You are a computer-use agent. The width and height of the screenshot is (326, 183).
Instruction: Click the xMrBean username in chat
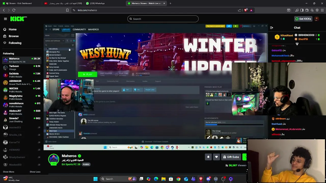coord(280,119)
